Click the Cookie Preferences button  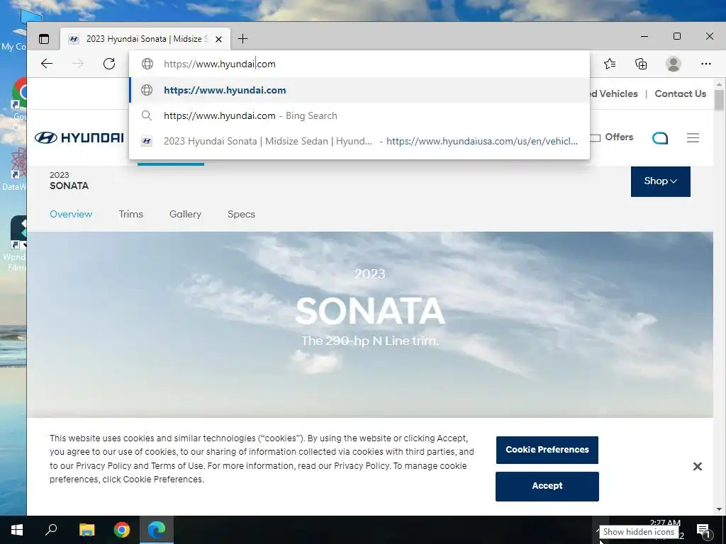click(x=547, y=450)
